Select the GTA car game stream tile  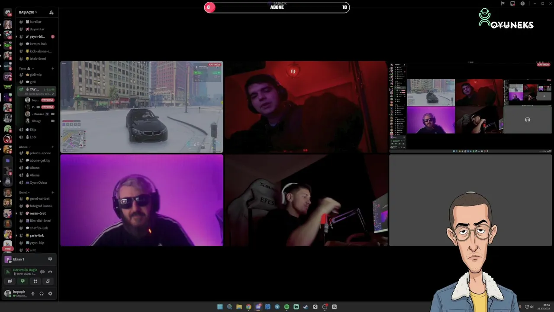click(142, 107)
